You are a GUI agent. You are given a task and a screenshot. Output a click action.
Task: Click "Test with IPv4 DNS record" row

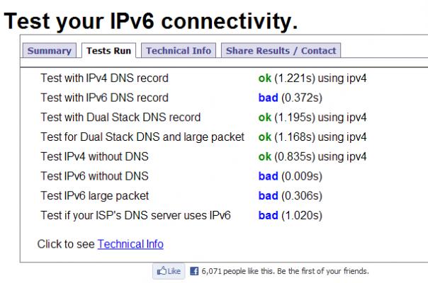tap(105, 78)
